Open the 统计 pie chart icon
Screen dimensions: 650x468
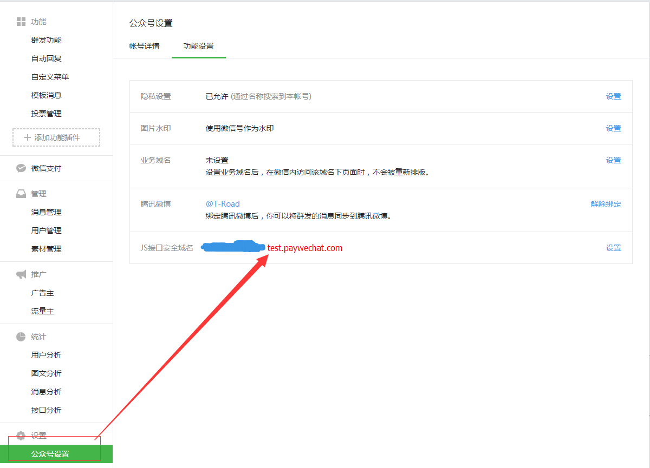(21, 336)
